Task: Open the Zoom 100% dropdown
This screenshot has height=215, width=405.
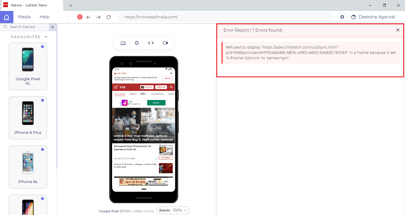Action: coord(173,210)
